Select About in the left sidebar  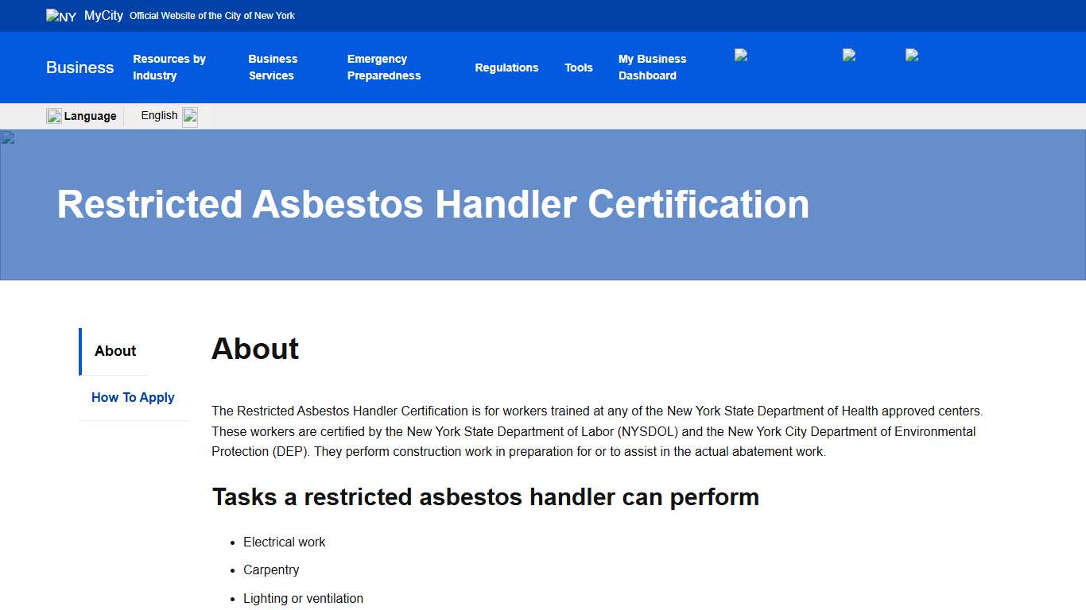[x=115, y=351]
